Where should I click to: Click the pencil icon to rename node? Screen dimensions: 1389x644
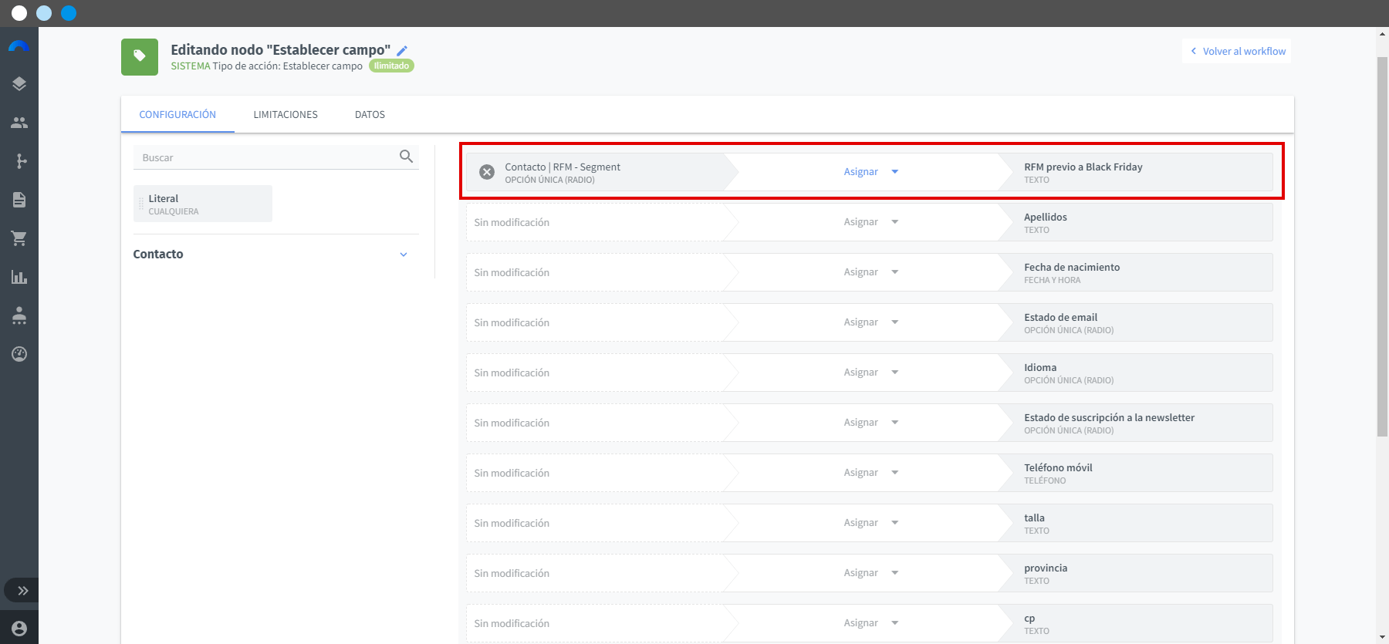(x=402, y=50)
